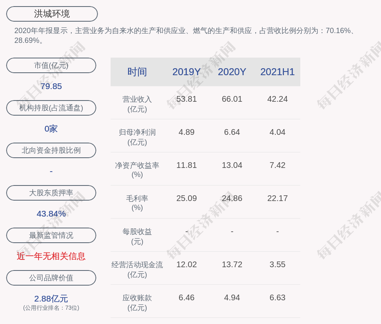Click the 经营活动现金流(亿元) row label
Image resolution: width=381 pixels, height=324 pixels.
(x=137, y=270)
